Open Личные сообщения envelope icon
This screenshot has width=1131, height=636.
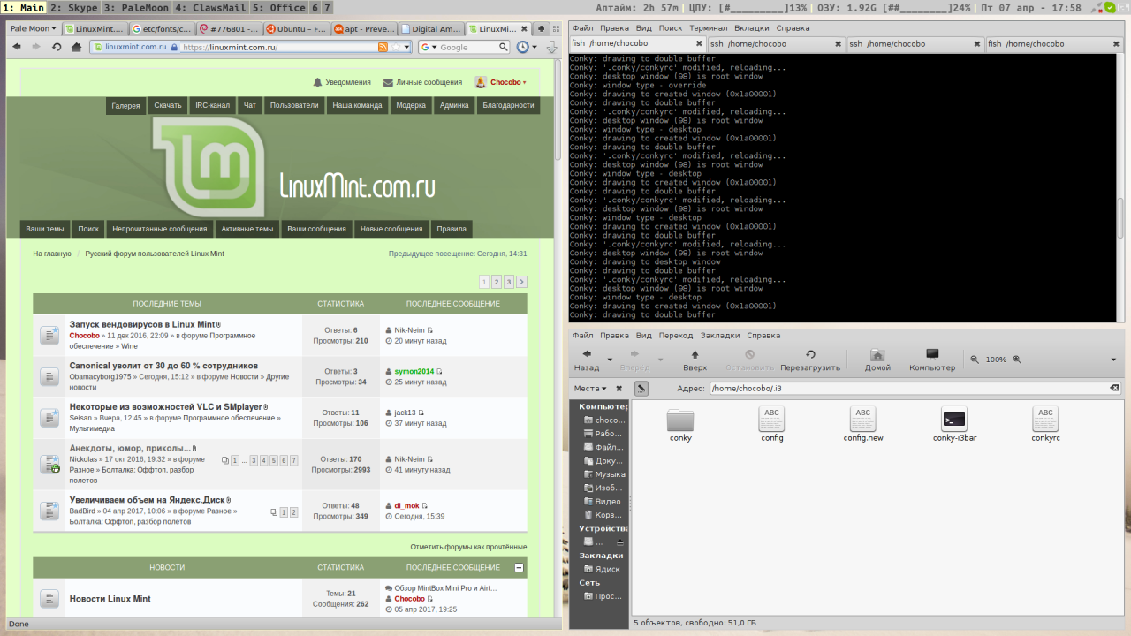pos(388,82)
